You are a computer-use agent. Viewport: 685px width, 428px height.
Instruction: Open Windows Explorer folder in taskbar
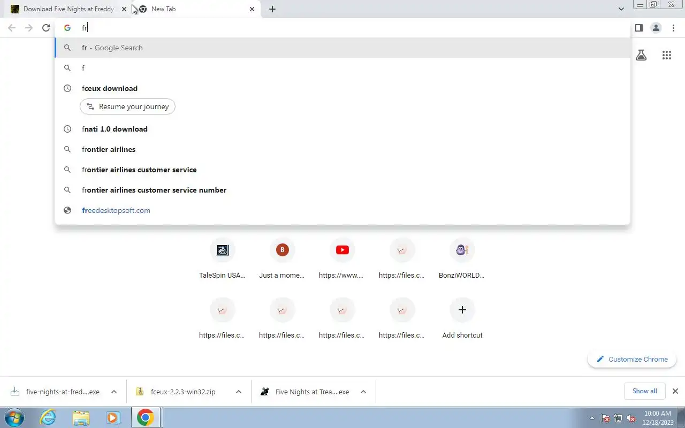(81, 417)
